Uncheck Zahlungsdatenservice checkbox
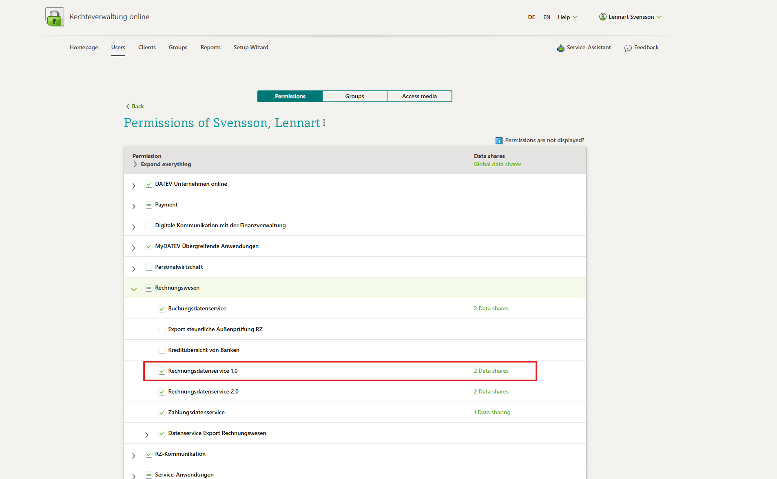Image resolution: width=777 pixels, height=479 pixels. click(162, 413)
